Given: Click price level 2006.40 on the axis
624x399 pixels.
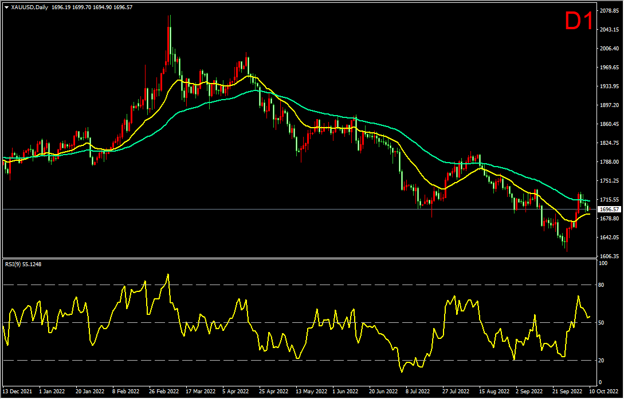Looking at the screenshot, I should pyautogui.click(x=609, y=49).
